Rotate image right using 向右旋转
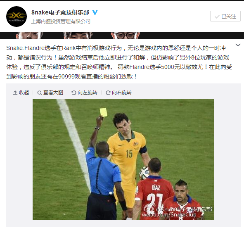Screen dimensions: 244x228 tap(119, 93)
